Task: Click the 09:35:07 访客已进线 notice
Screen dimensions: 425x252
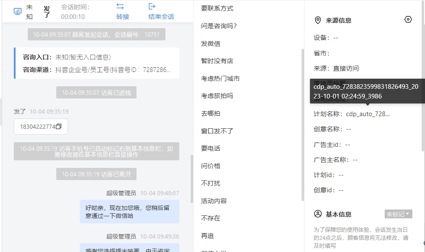Action: [96, 93]
